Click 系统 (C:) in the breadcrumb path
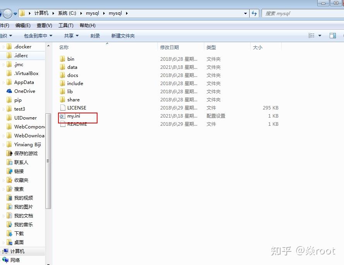Viewport: 344px width, 265px height. tap(67, 13)
